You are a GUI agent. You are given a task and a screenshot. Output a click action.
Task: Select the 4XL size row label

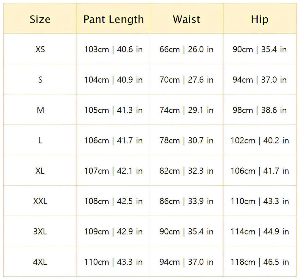click(40, 262)
